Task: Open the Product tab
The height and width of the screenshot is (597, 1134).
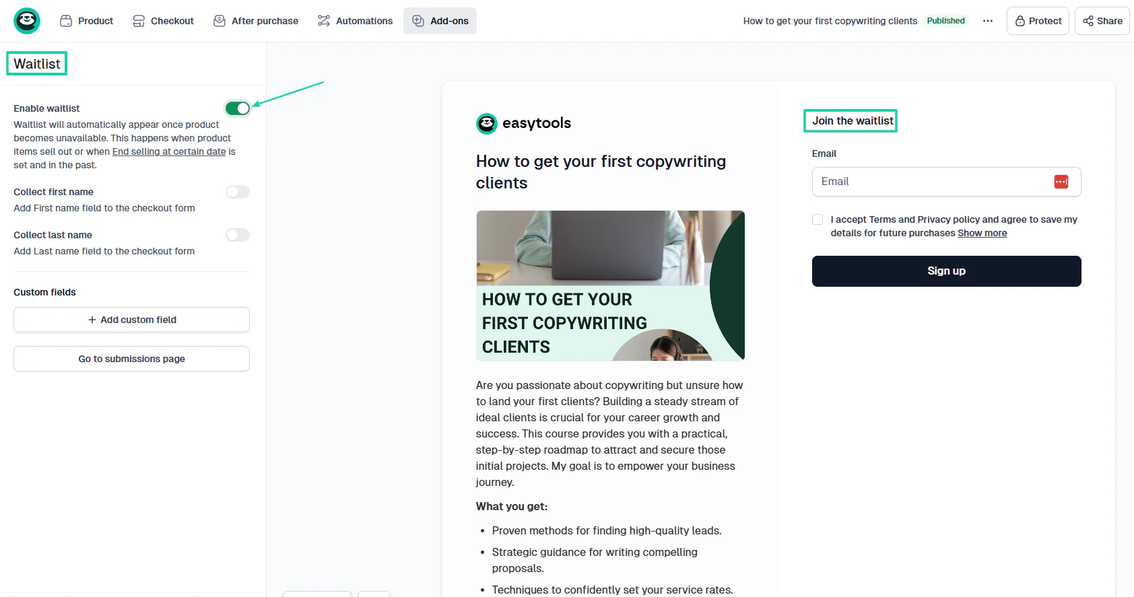Action: pos(87,21)
